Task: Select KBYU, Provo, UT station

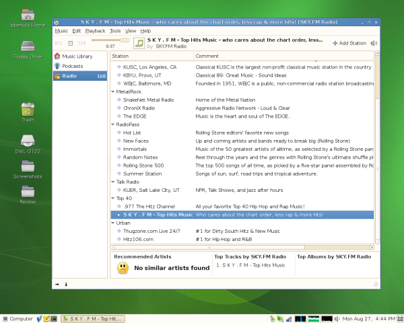Action: point(242,75)
